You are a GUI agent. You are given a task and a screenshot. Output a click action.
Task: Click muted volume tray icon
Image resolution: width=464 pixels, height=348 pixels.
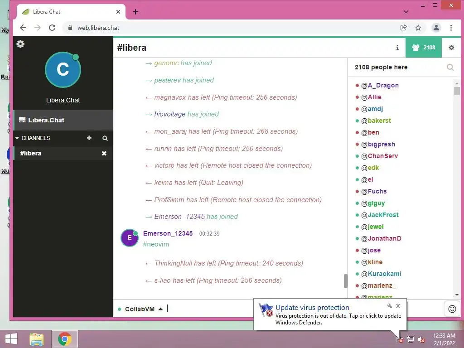pos(421,339)
